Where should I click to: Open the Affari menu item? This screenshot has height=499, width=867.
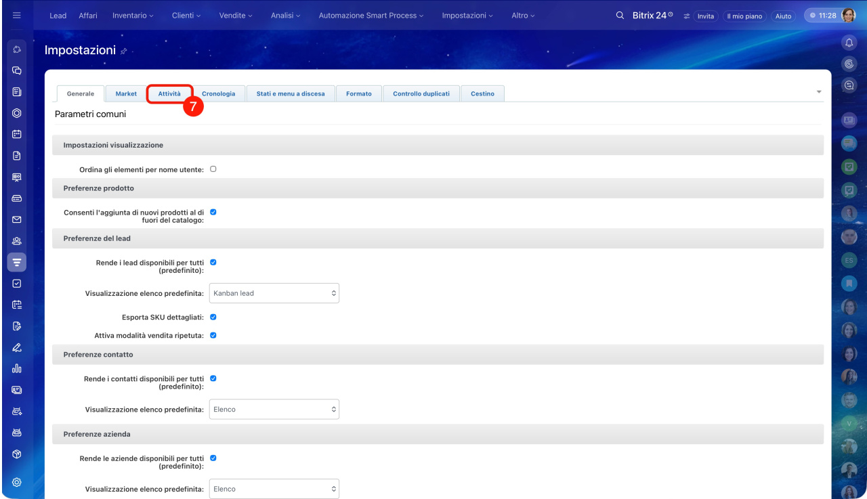(88, 16)
